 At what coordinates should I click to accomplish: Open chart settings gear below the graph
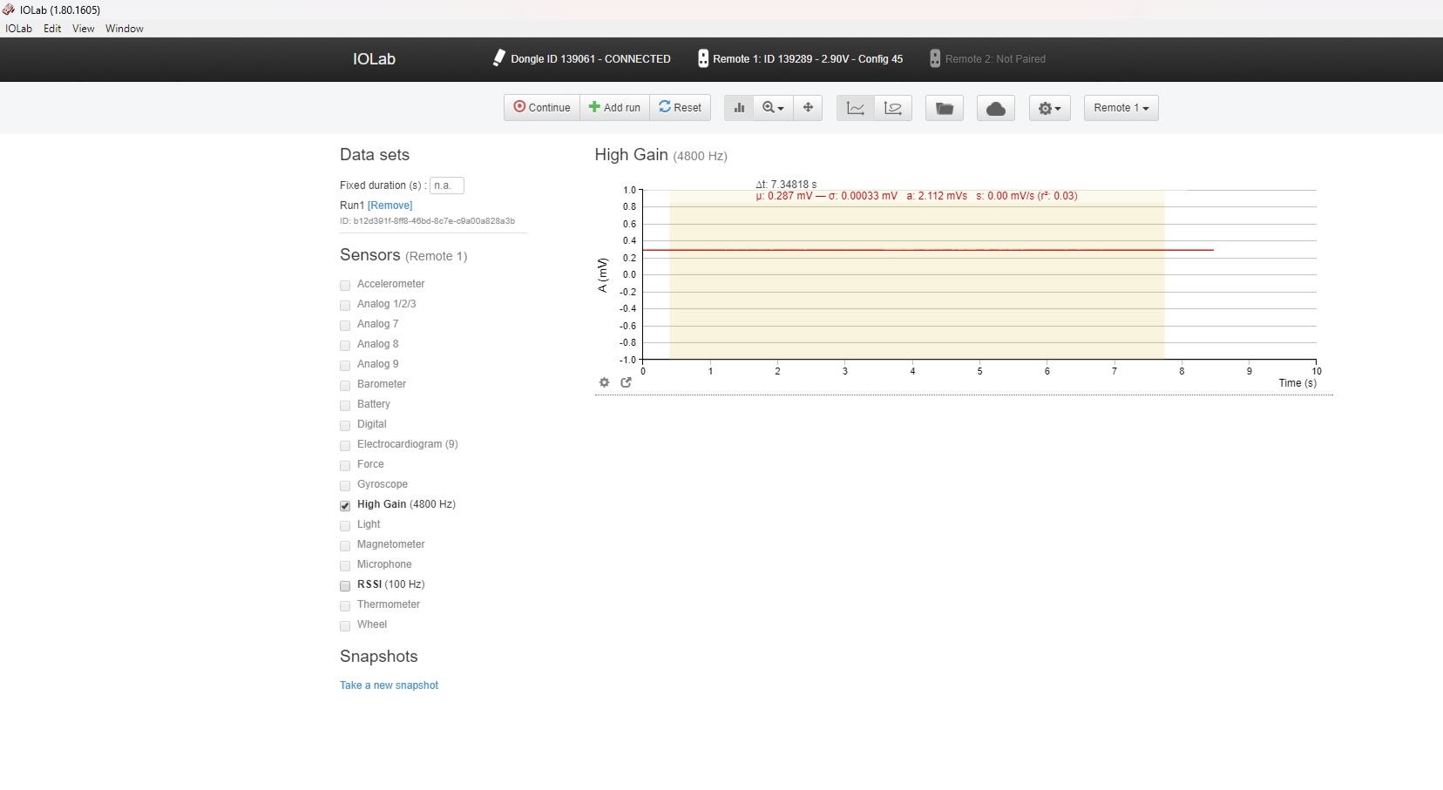tap(604, 382)
